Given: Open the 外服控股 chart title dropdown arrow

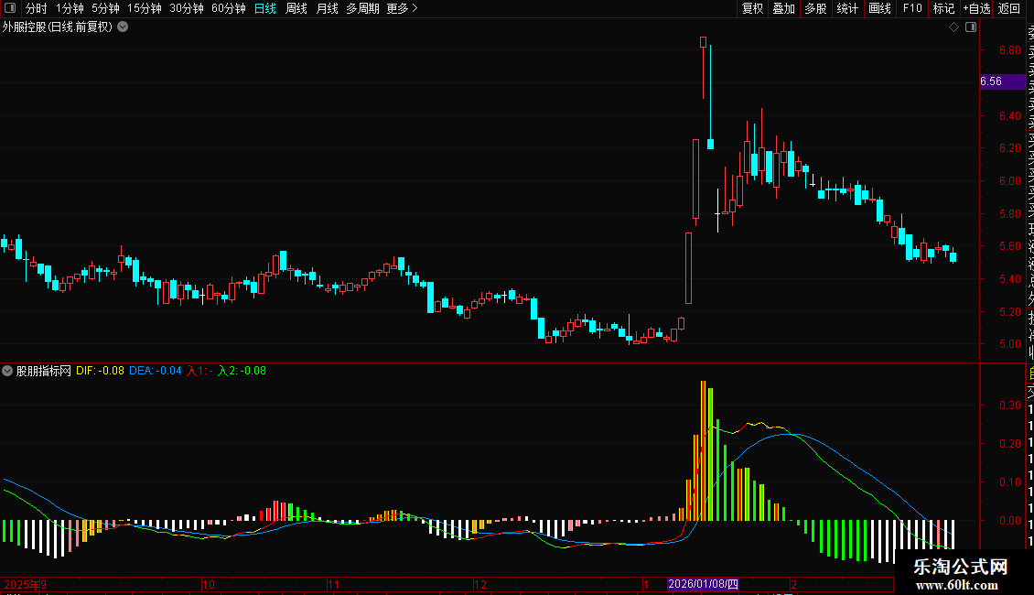Looking at the screenshot, I should 123,27.
